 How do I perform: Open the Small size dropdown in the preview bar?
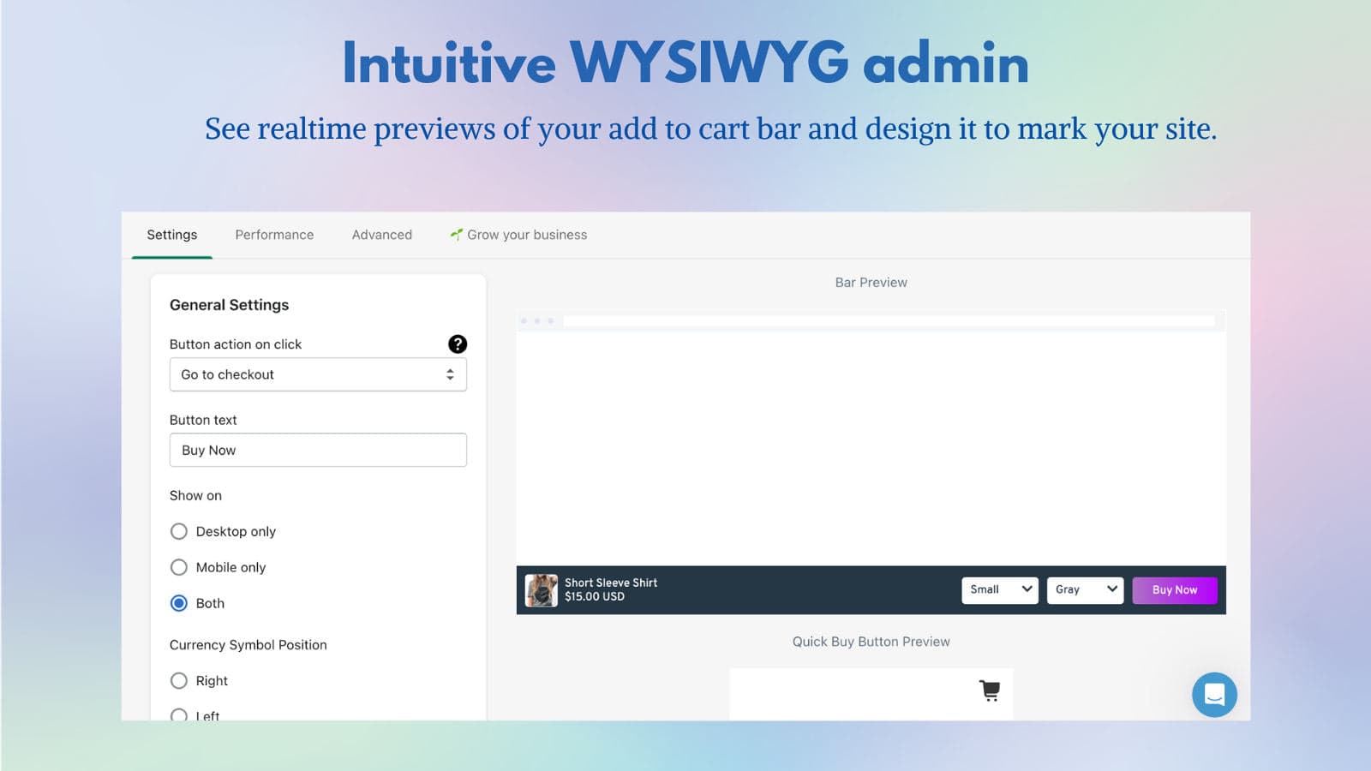click(999, 589)
